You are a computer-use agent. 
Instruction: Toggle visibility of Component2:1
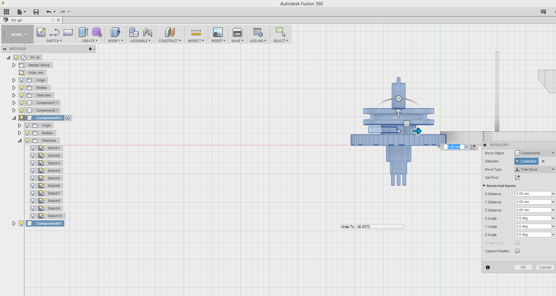pos(22,110)
